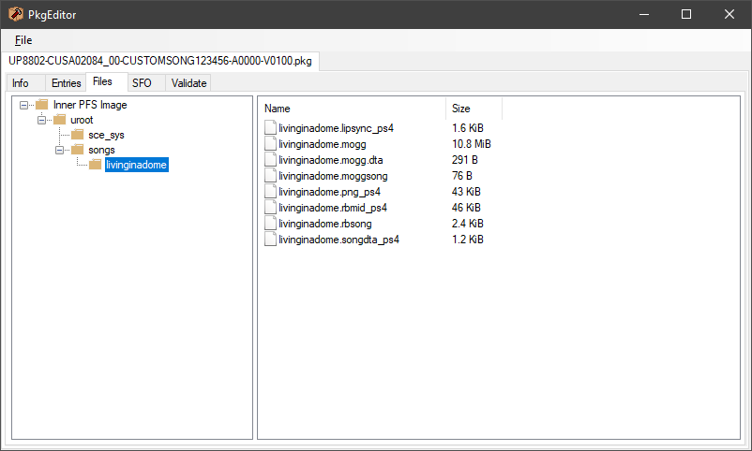The image size is (752, 451).
Task: Select the uroot tree label
Action: 82,120
